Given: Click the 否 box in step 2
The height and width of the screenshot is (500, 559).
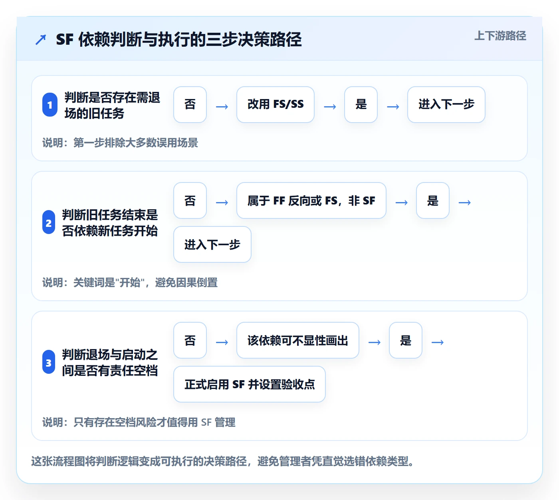Looking at the screenshot, I should point(190,200).
